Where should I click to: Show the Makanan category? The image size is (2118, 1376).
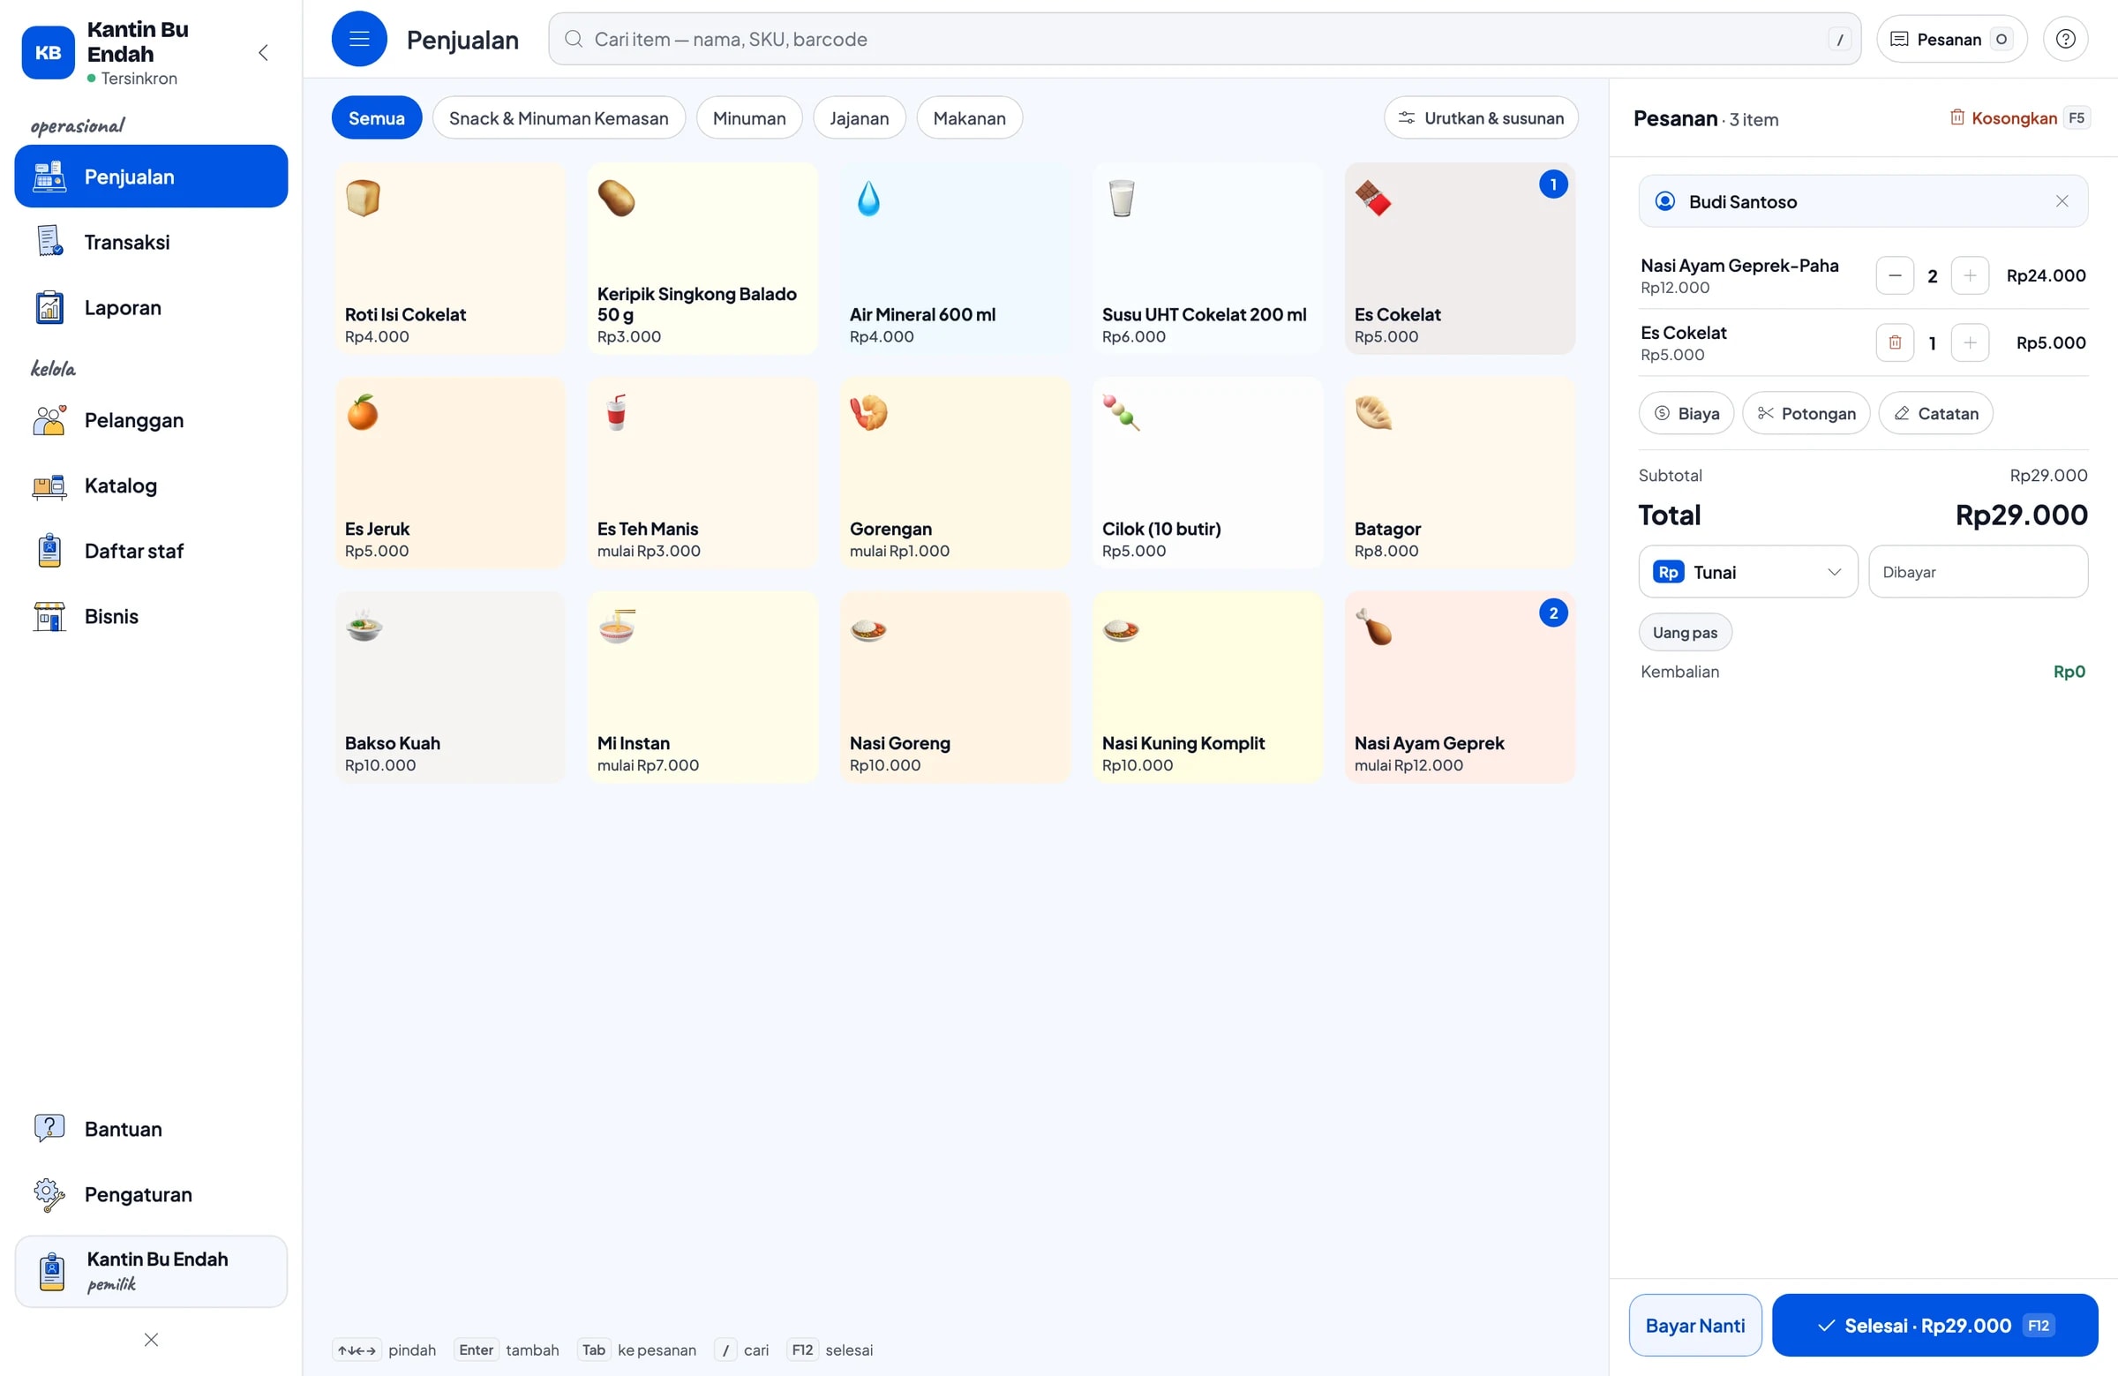click(969, 118)
